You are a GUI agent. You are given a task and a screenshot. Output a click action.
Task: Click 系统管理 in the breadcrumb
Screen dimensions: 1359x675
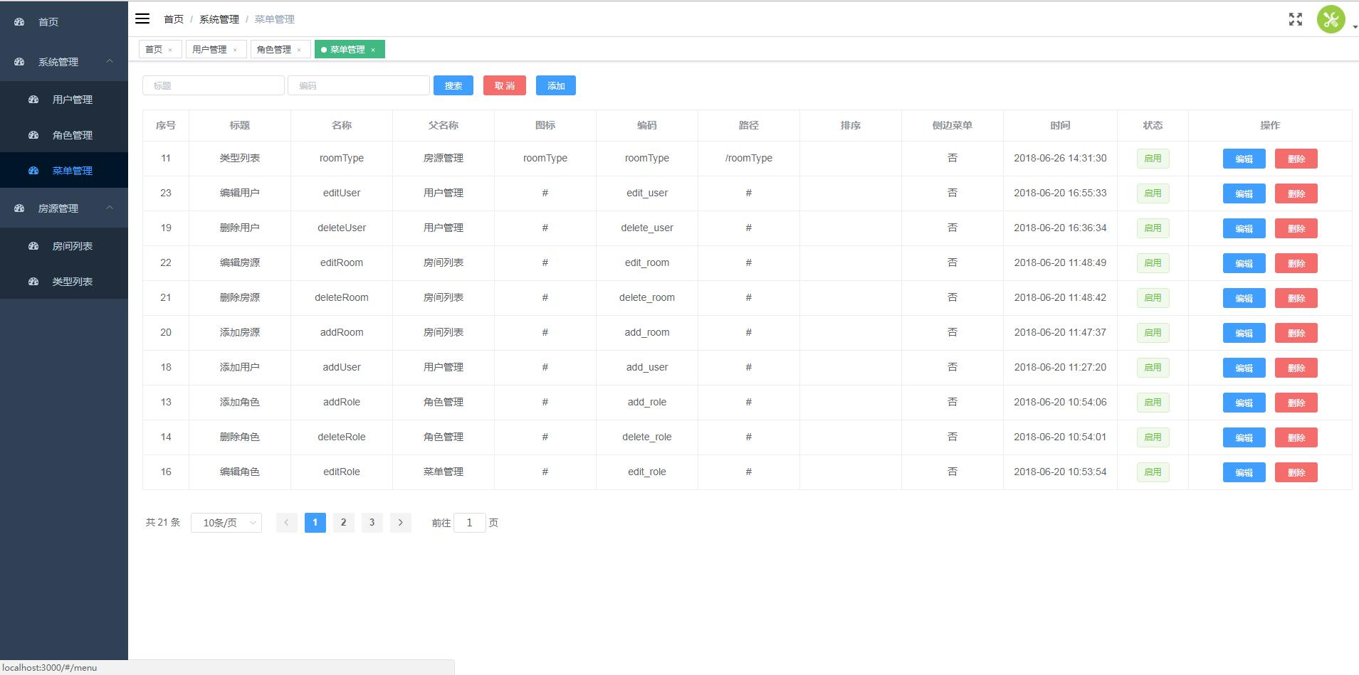(x=219, y=19)
